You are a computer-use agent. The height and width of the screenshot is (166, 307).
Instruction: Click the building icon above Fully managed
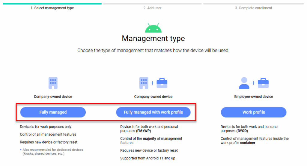click(x=53, y=83)
